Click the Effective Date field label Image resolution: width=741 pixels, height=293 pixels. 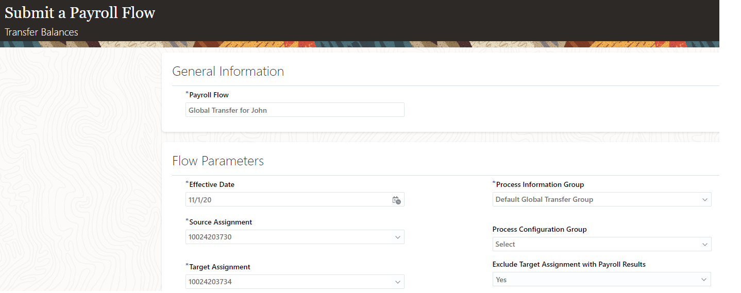coord(212,184)
